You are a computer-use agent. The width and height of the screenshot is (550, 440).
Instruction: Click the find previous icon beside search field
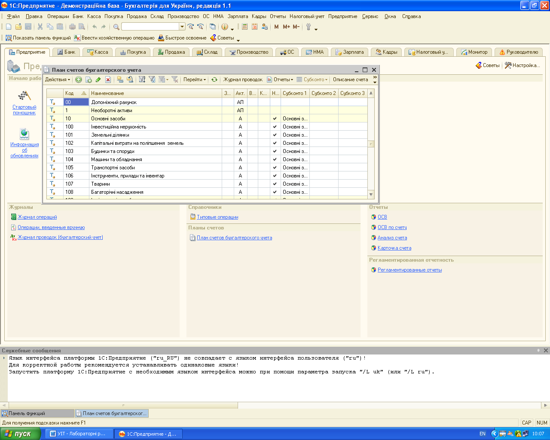click(200, 27)
